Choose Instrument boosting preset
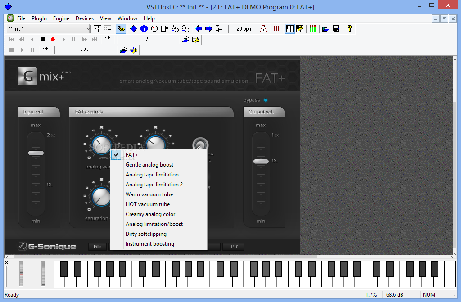This screenshot has width=461, height=302. pyautogui.click(x=159, y=244)
